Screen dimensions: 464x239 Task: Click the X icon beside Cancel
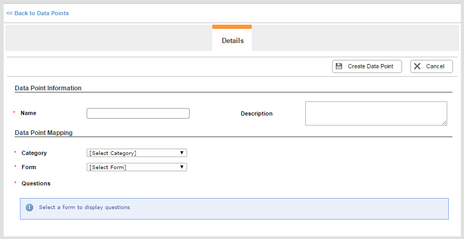pyautogui.click(x=417, y=66)
